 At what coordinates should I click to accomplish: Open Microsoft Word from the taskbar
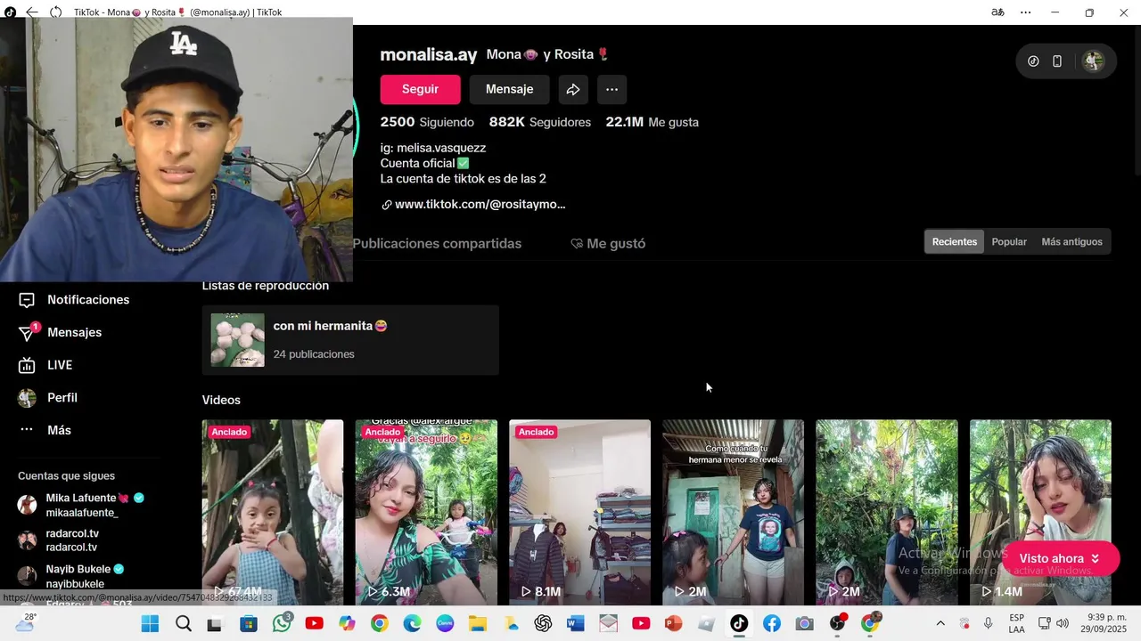576,624
